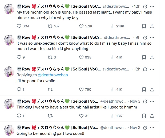Screen dimensions: 165x138
Task: Like the 'thumb nail artist' tweet
Action: click(x=82, y=116)
